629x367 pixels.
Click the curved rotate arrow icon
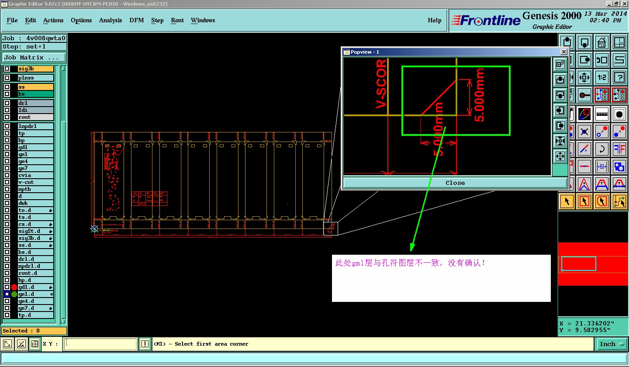point(602,149)
